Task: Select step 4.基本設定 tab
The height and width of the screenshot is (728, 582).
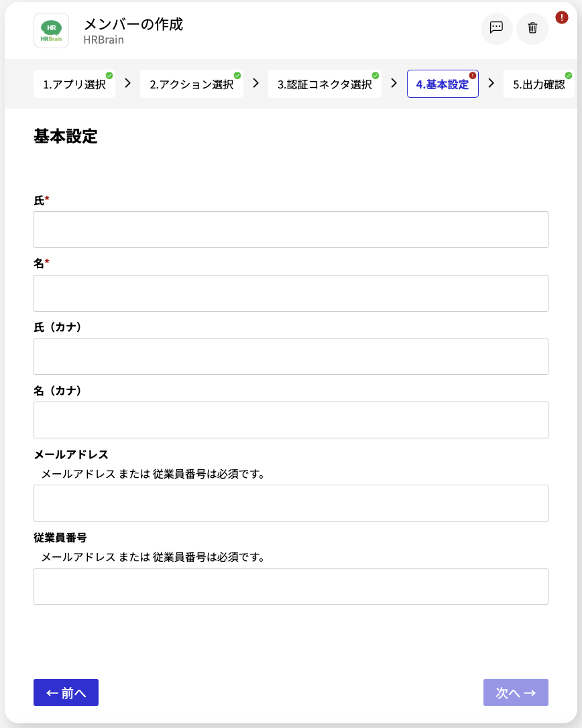Action: pos(443,84)
